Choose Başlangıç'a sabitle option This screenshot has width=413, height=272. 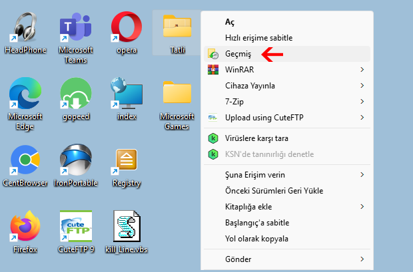(x=287, y=223)
